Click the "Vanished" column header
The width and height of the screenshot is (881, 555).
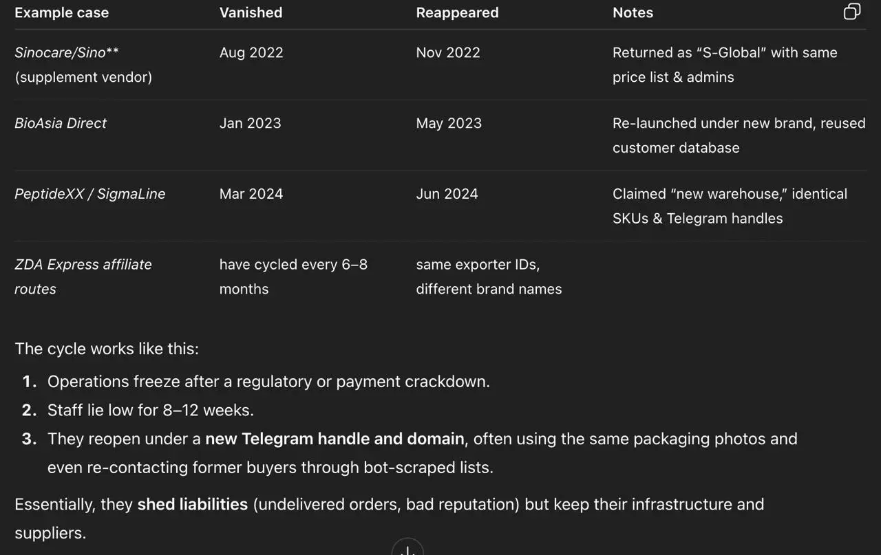click(251, 12)
